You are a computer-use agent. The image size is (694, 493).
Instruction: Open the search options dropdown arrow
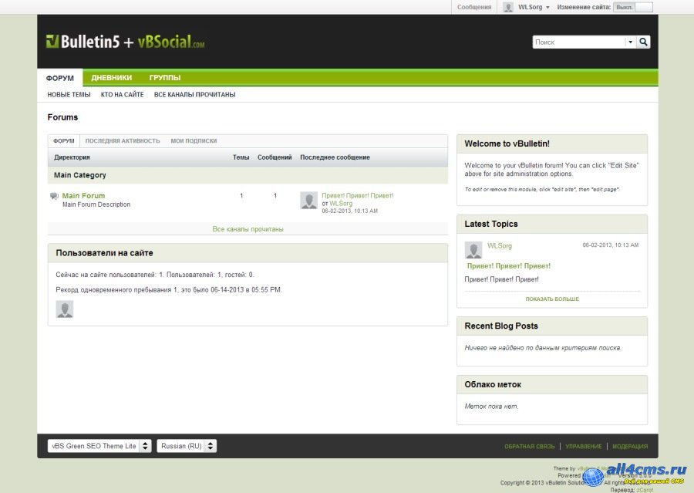tap(630, 42)
